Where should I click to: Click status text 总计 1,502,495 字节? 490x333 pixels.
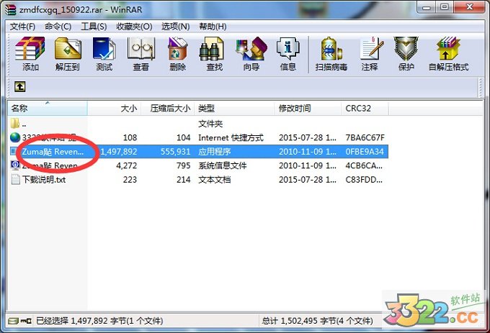pos(318,321)
